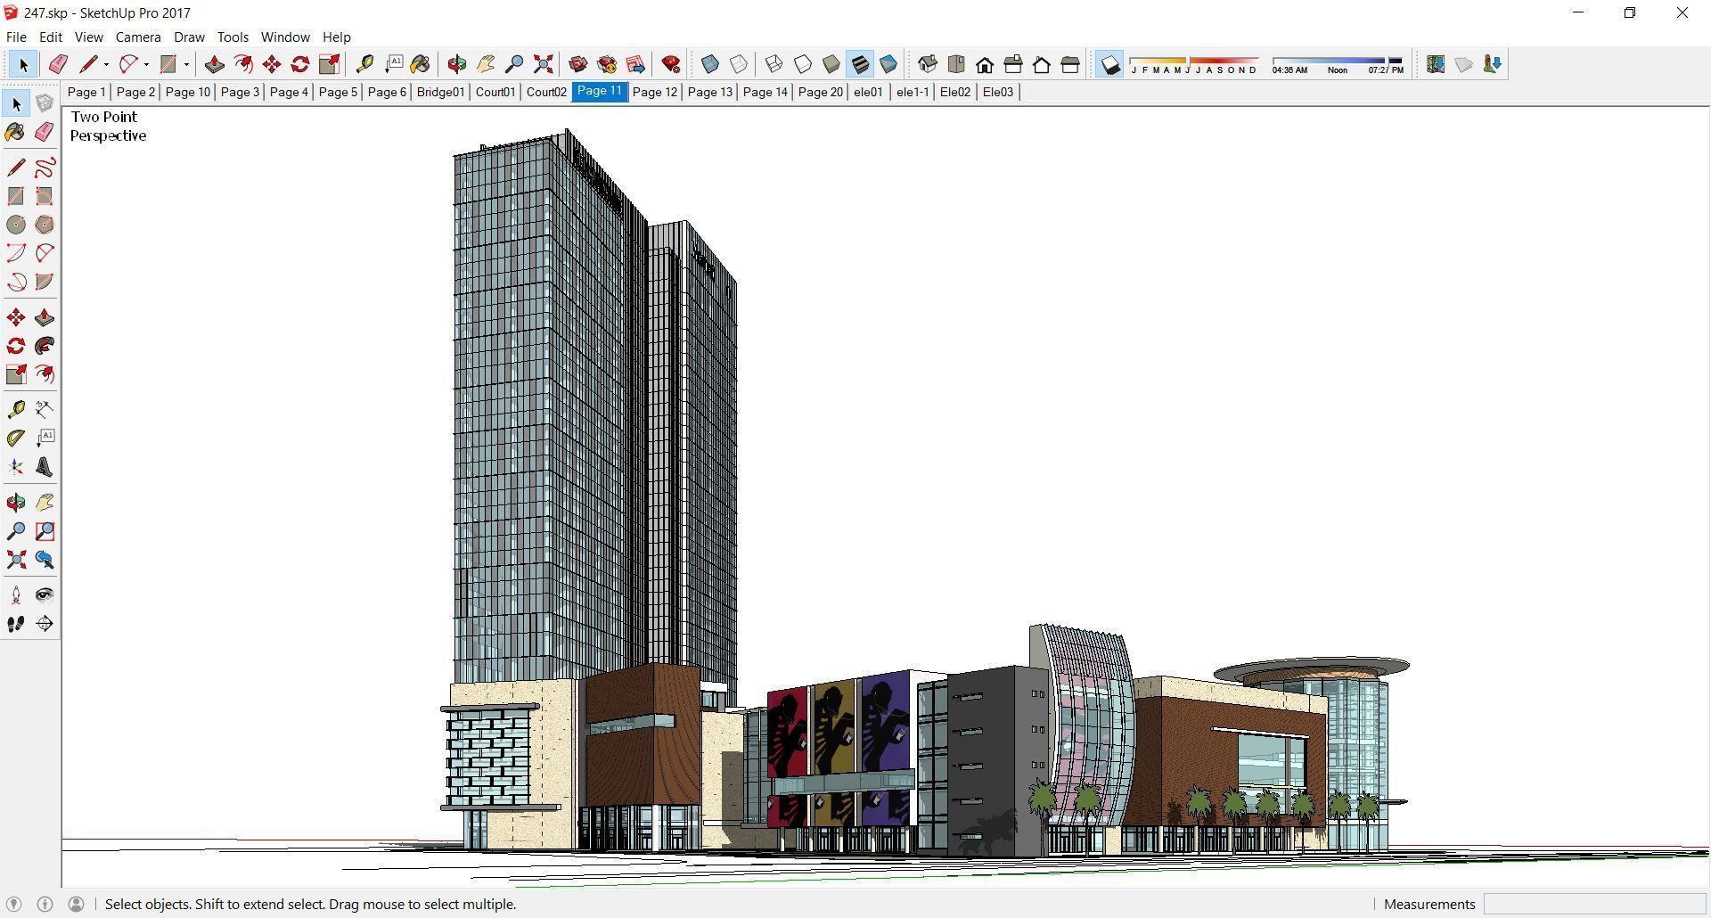Switch to the Court02 scene tab
The image size is (1711, 918).
(546, 92)
